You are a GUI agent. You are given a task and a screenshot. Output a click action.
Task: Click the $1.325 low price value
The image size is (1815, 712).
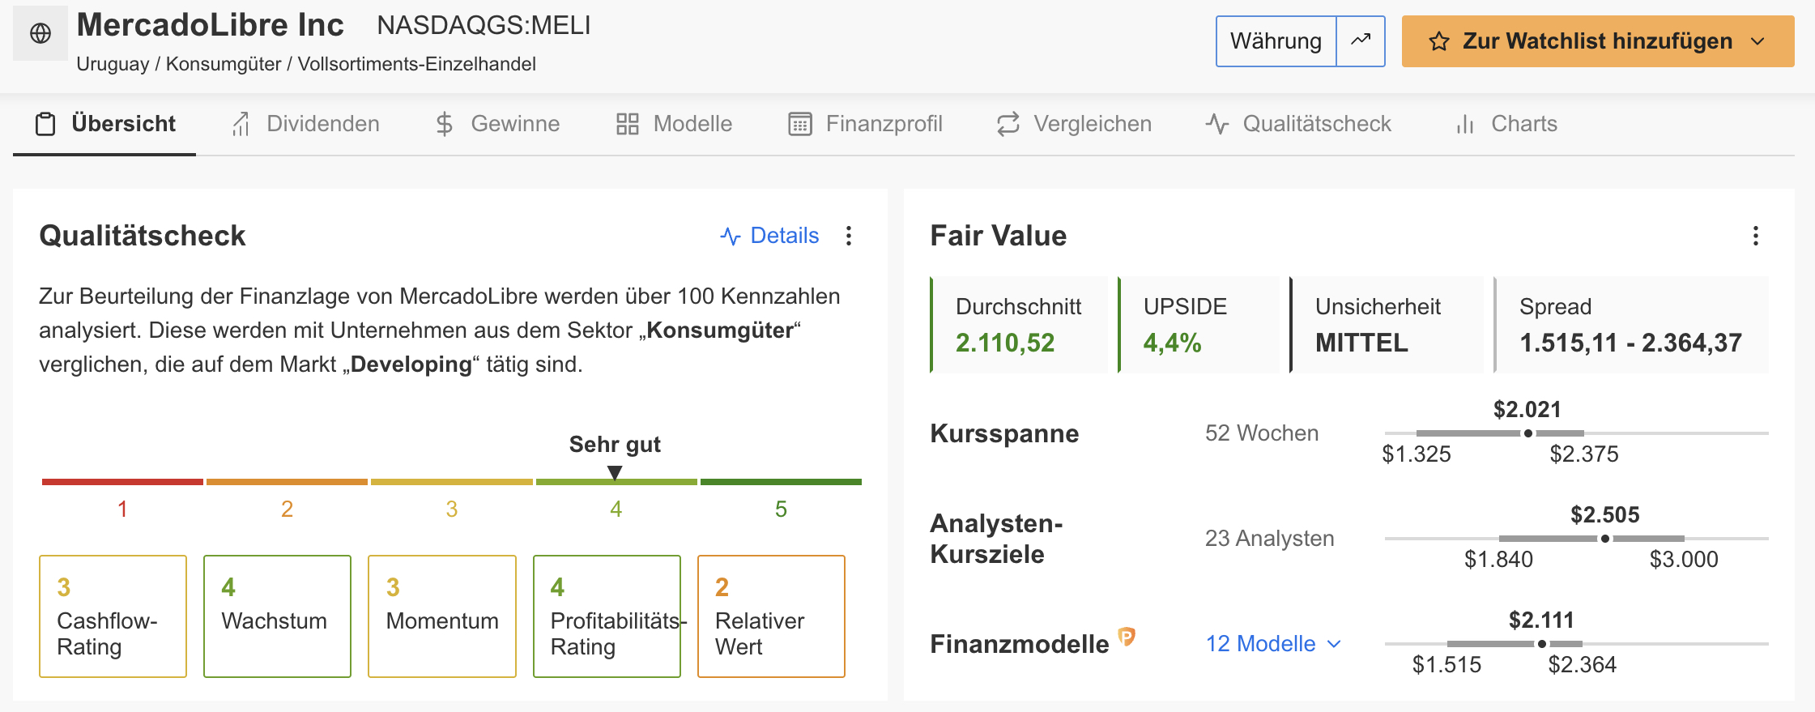[x=1417, y=454]
